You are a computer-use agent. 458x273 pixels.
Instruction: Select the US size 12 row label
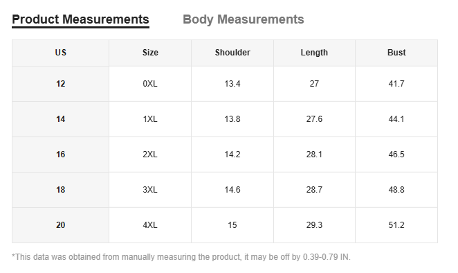click(x=60, y=84)
